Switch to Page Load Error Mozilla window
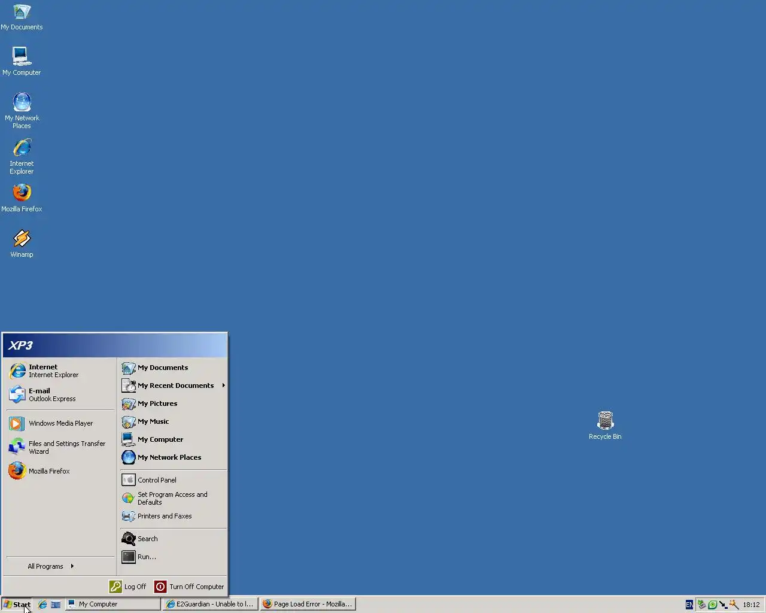The height and width of the screenshot is (613, 766). [x=308, y=604]
